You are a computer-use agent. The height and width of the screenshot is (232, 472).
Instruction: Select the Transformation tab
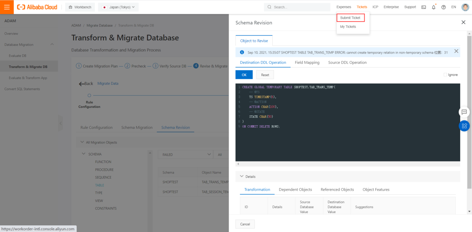tap(257, 189)
